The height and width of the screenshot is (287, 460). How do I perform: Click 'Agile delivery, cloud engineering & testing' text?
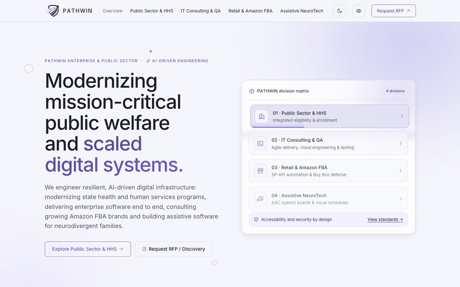(313, 148)
